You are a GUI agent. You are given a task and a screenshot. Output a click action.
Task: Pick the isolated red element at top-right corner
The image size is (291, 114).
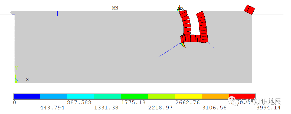pos(249,10)
